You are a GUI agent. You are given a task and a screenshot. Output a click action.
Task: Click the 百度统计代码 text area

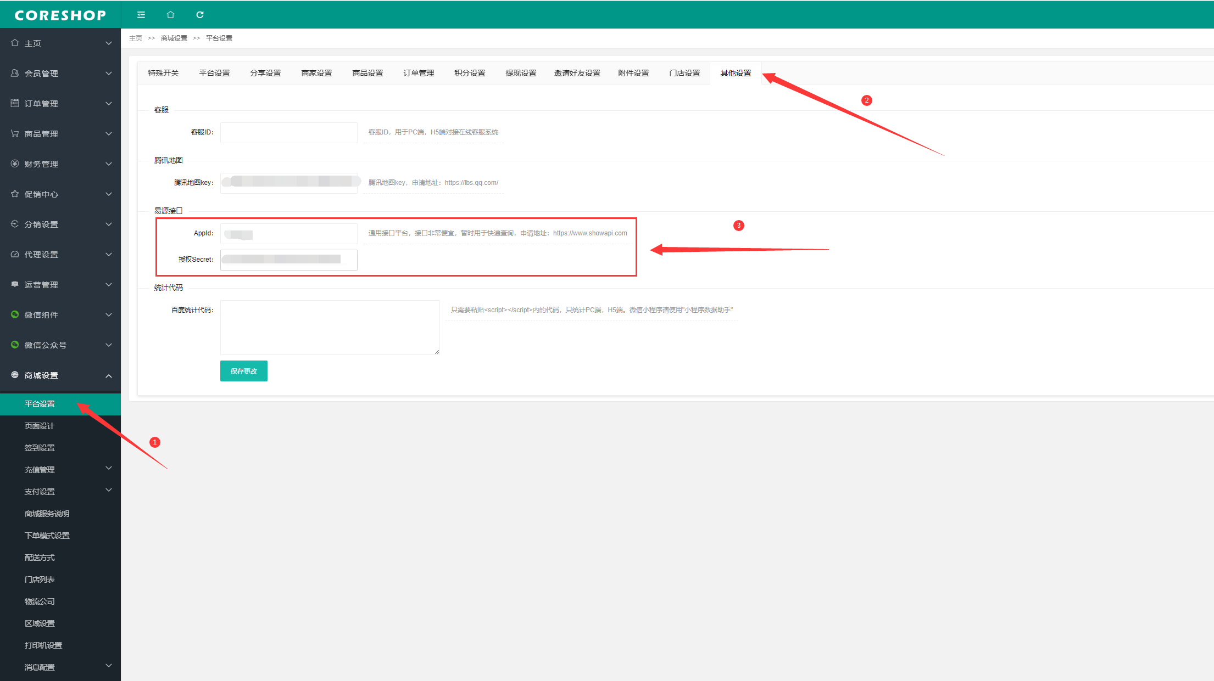click(x=330, y=327)
